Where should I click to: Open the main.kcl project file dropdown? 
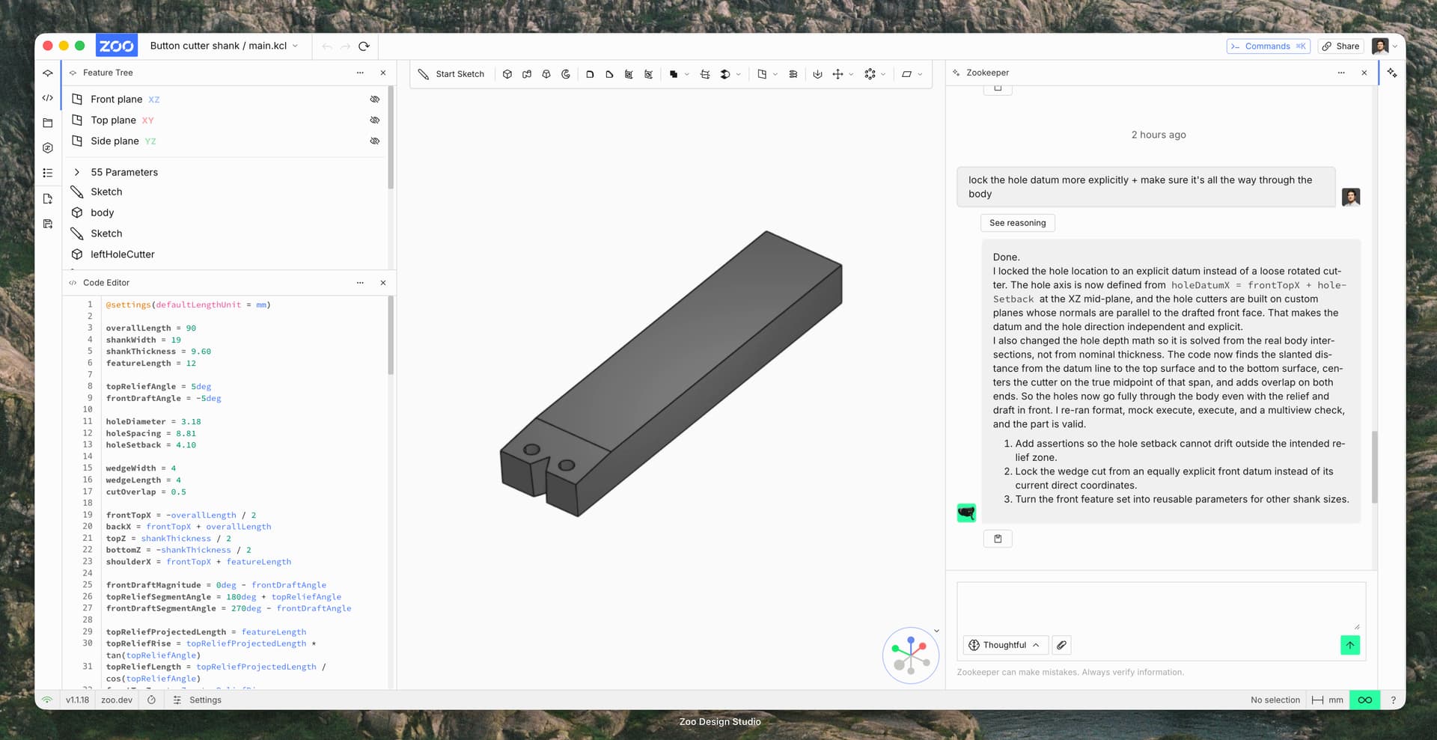295,46
